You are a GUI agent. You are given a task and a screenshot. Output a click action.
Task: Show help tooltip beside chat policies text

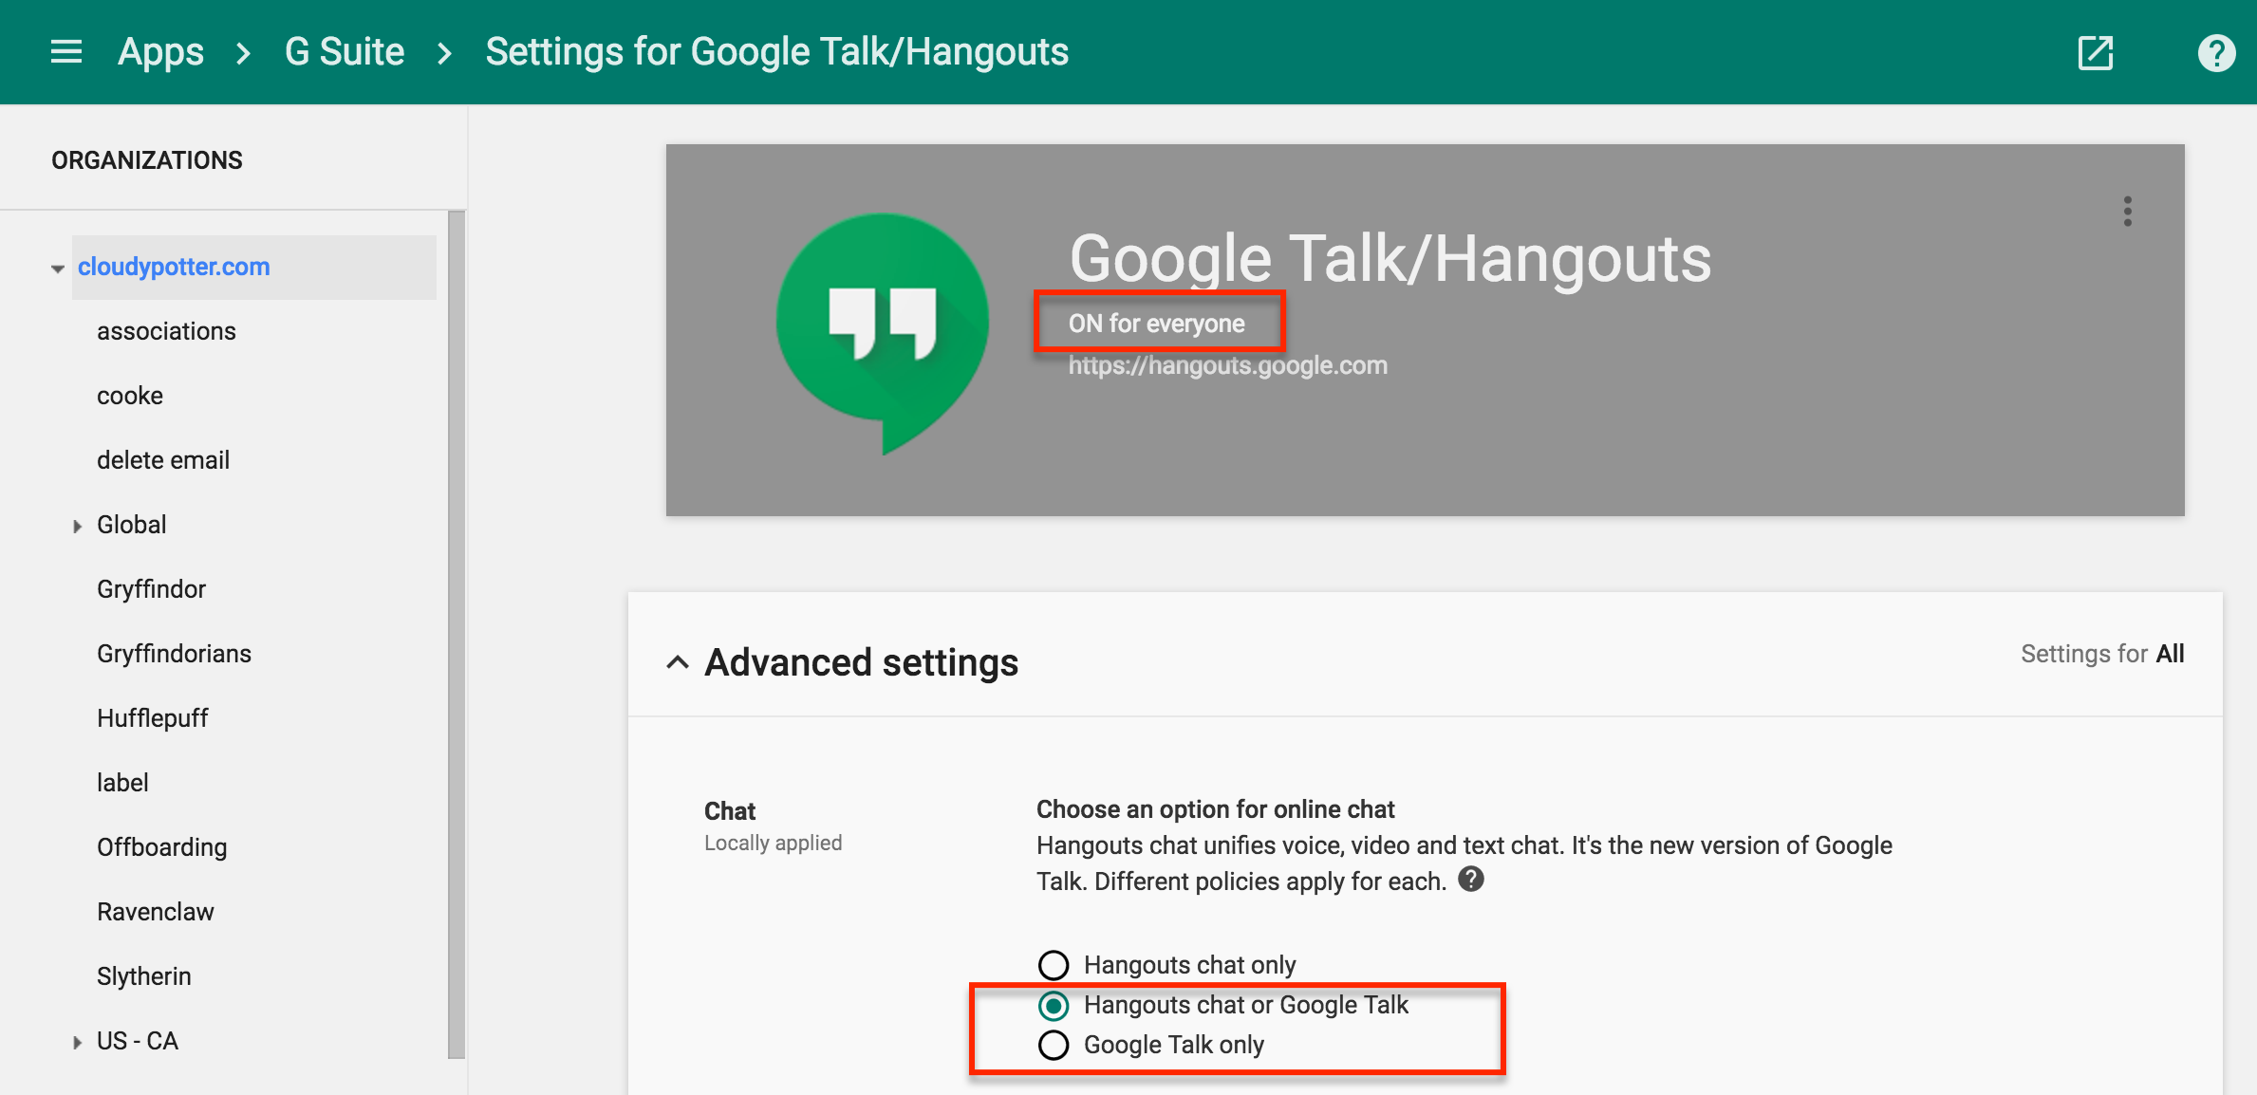pyautogui.click(x=1471, y=880)
